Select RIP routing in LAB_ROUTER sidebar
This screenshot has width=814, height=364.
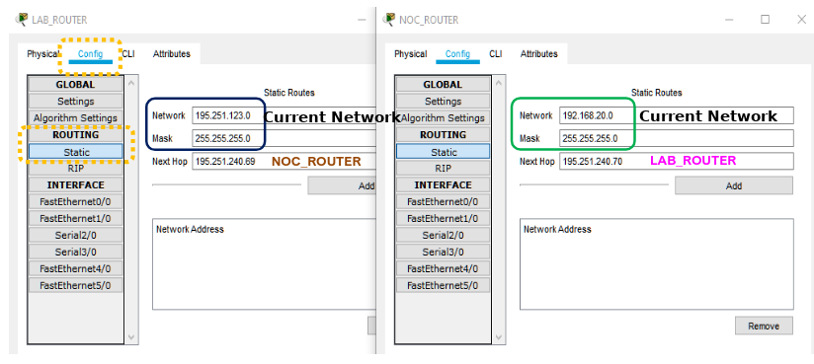click(76, 169)
